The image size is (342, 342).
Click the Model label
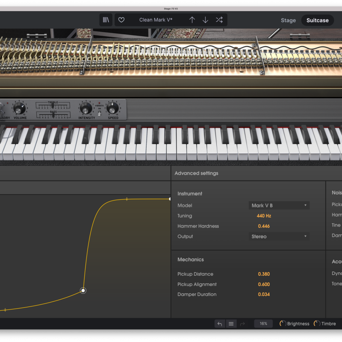click(x=185, y=206)
